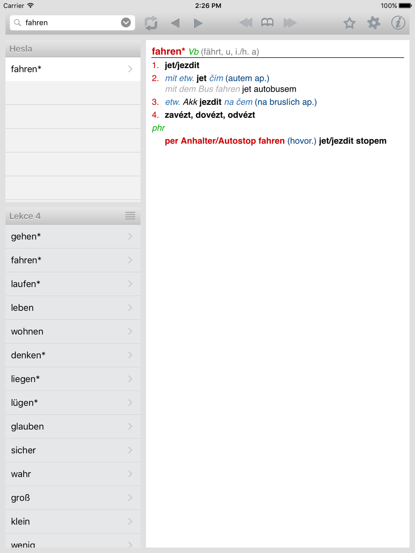This screenshot has height=553, width=415.
Task: Jump to next entry with double-right arrows
Action: pyautogui.click(x=290, y=23)
